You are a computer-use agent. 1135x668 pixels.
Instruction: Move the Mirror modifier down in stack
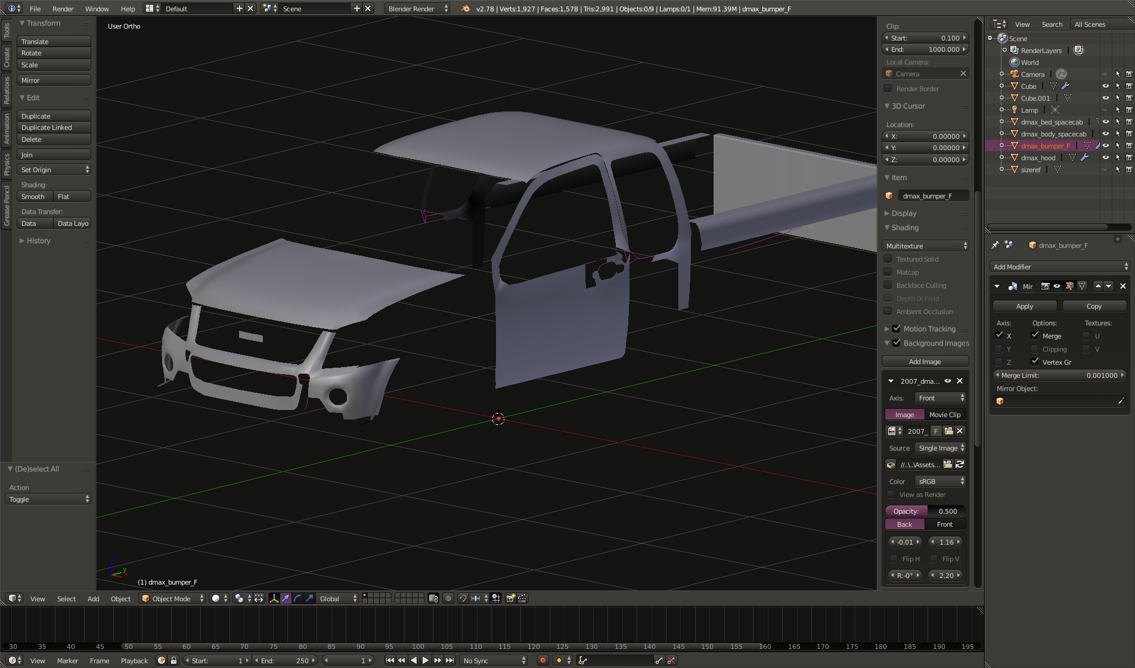(x=1109, y=287)
